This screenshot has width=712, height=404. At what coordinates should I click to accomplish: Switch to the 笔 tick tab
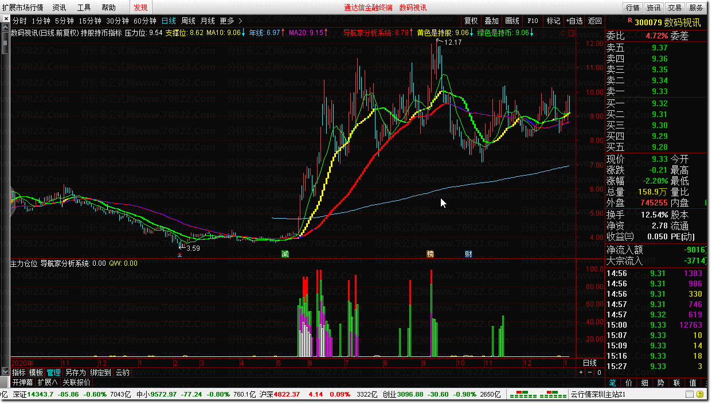tap(613, 383)
